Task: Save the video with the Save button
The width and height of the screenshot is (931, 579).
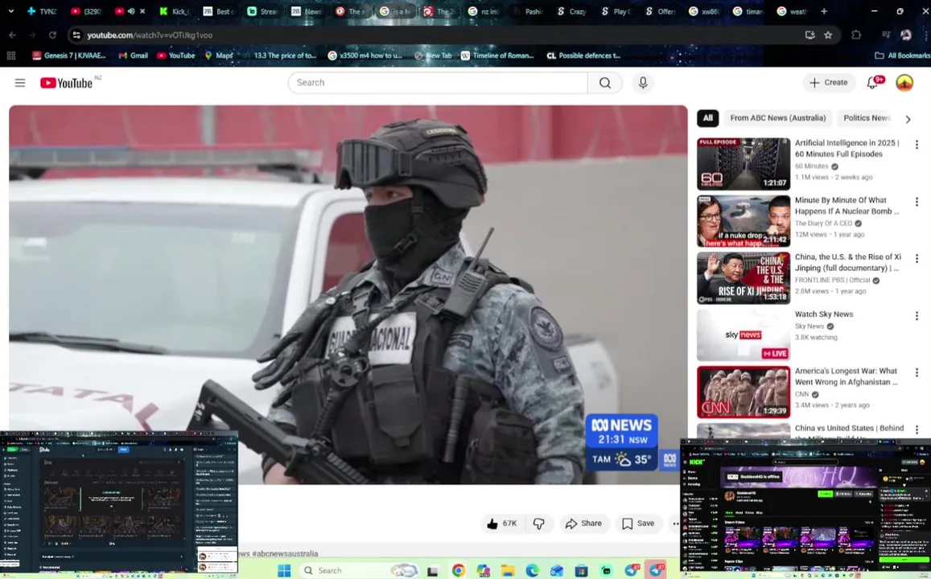Action: click(638, 524)
